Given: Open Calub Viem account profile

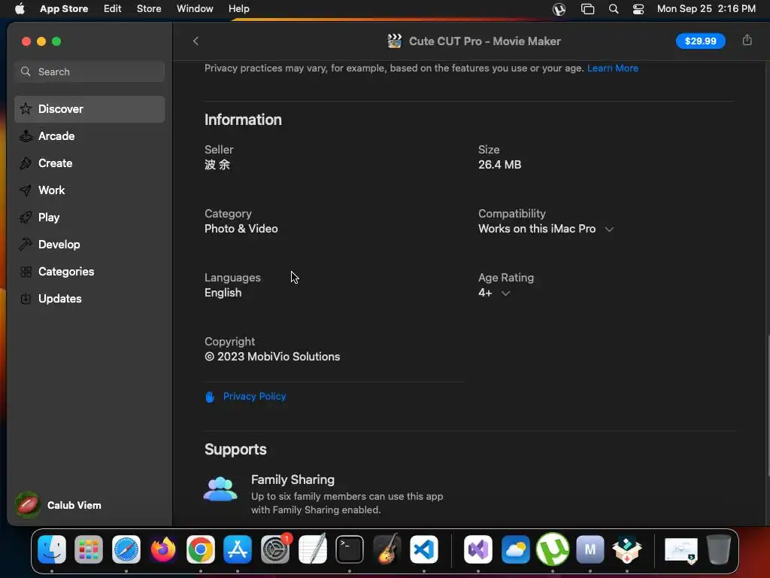Looking at the screenshot, I should [58, 505].
